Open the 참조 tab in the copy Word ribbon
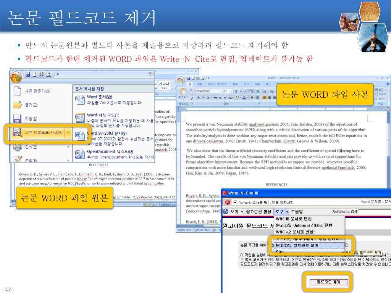Viewport: 391px width, 293px height. coord(235,84)
